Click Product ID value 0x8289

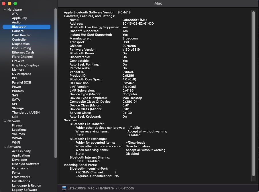click(128, 76)
